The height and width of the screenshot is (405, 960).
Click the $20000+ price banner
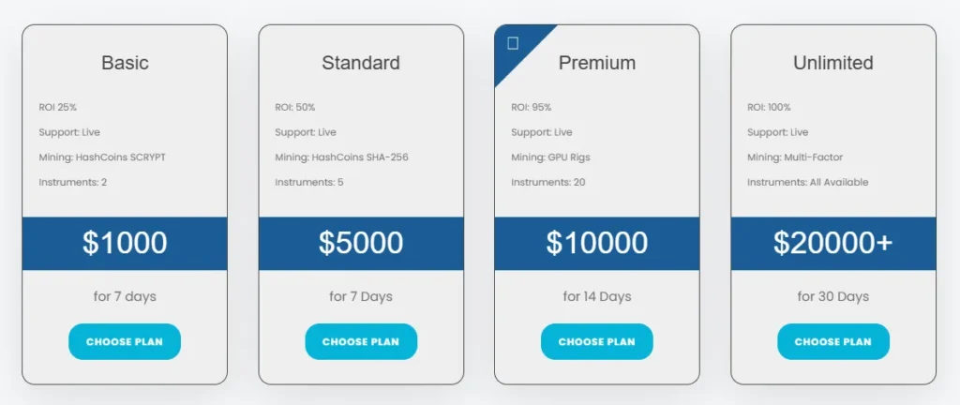(x=833, y=243)
